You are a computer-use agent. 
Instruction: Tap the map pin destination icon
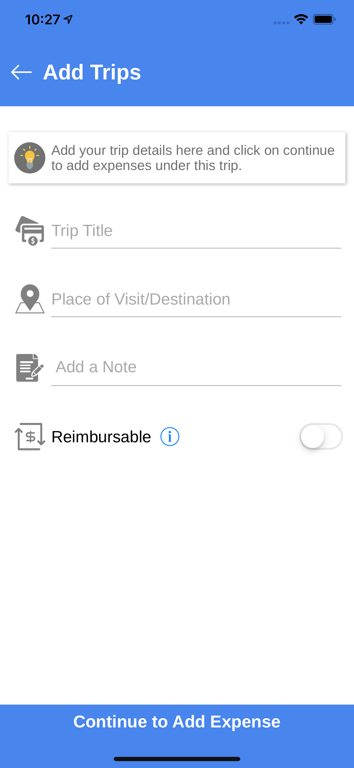(x=30, y=299)
